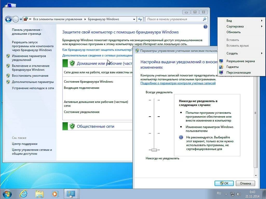
Task: Open 'Центр поддержки' under См. также
Action: [x=25, y=144]
